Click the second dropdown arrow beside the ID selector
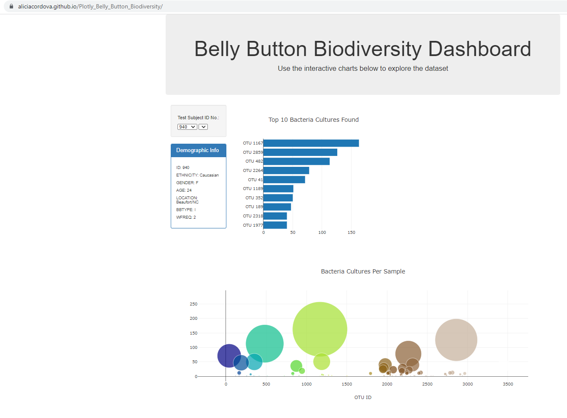567x418 pixels. point(203,126)
